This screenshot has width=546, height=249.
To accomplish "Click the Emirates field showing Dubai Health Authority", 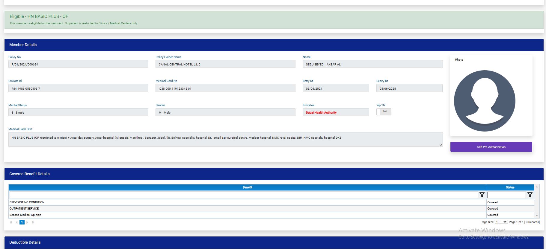I will coord(336,112).
